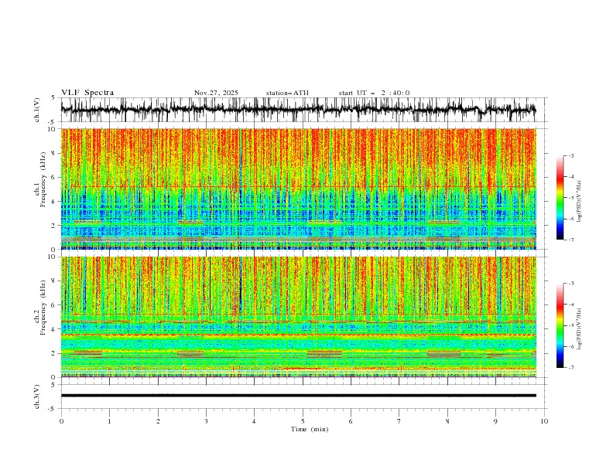Click the "0" tick on the time axis

coord(61,421)
